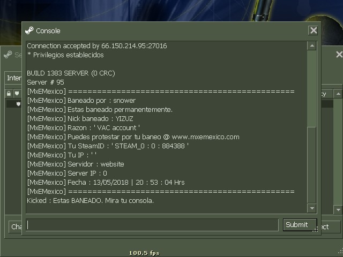Submit the console command
Screen dimensions: 343x257
pos(300,225)
